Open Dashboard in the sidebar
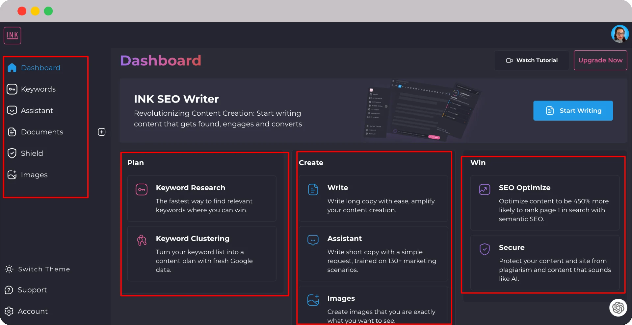Screen dimensions: 632x325 [40, 68]
